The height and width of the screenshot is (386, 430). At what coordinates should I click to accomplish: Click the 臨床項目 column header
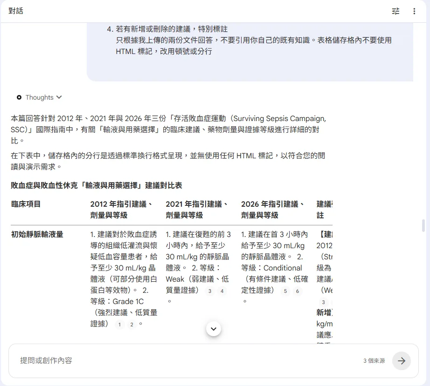(x=26, y=204)
